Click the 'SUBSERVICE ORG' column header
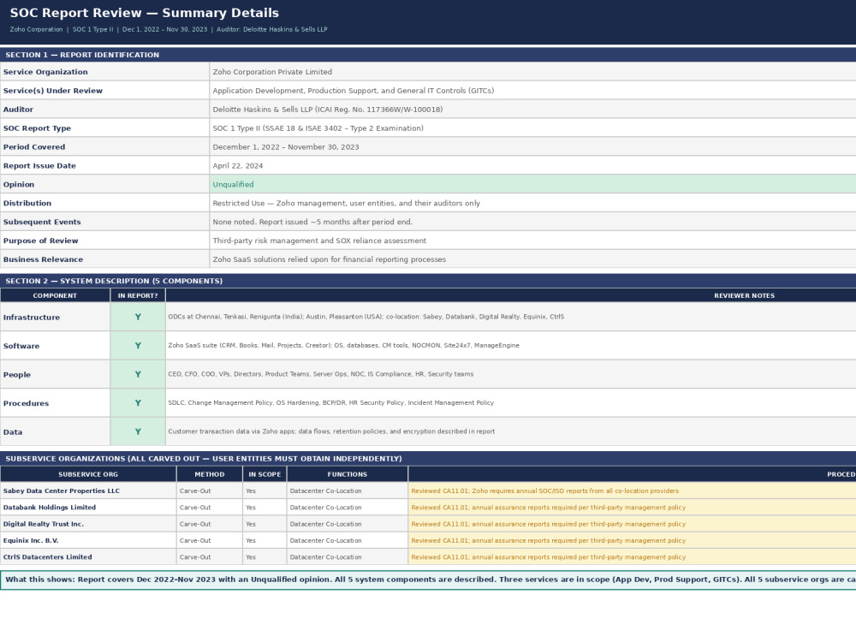This screenshot has width=856, height=642. (x=88, y=474)
